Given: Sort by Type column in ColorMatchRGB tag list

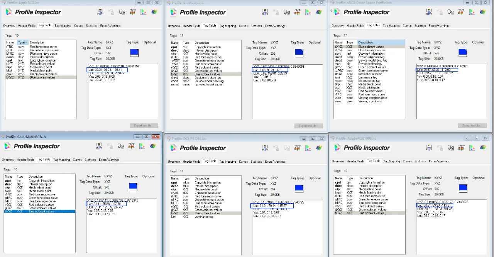Looking at the screenshot, I should [x=19, y=176].
